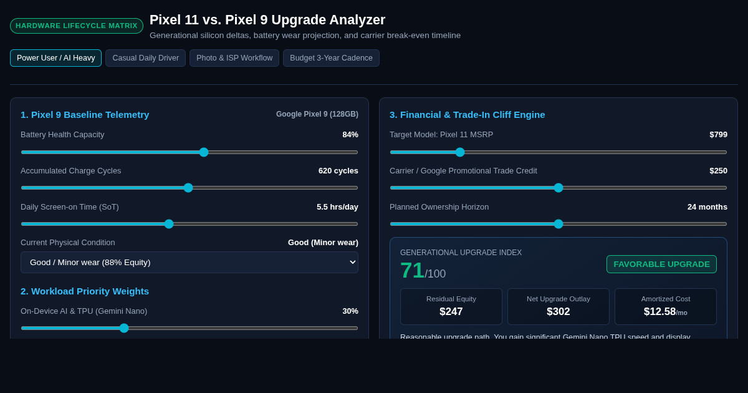The width and height of the screenshot is (748, 393).
Task: Select the Power User / AI Heavy preset
Action: point(55,58)
